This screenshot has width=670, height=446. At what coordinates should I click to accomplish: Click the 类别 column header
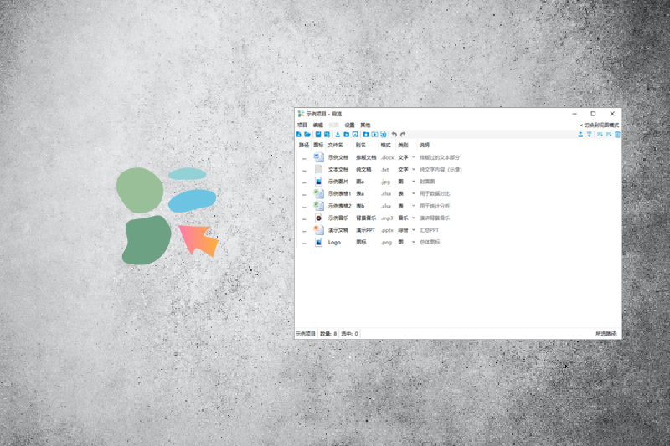pos(403,145)
